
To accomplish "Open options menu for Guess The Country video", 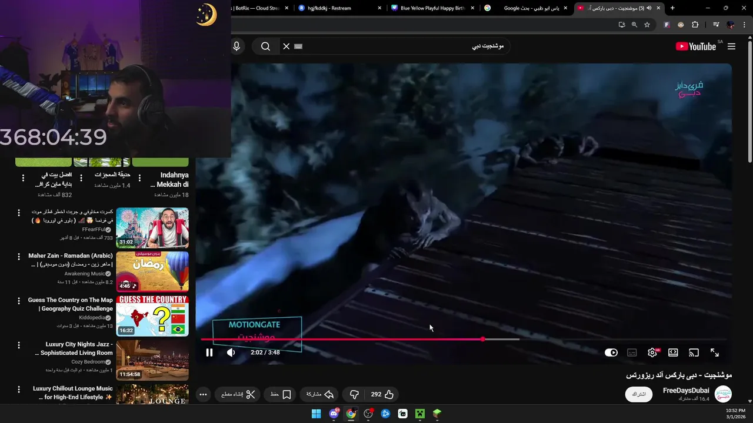I will click(19, 301).
